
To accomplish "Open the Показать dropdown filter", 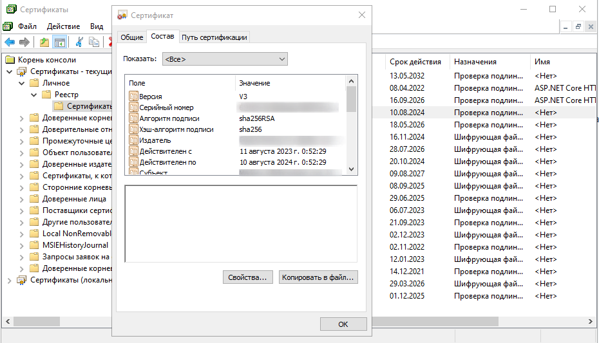I will coord(225,59).
